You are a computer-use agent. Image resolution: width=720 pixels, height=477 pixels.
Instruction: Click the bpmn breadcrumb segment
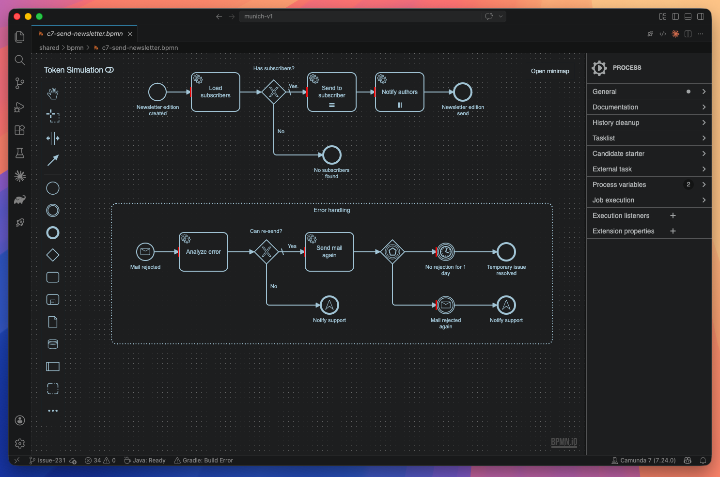click(75, 48)
